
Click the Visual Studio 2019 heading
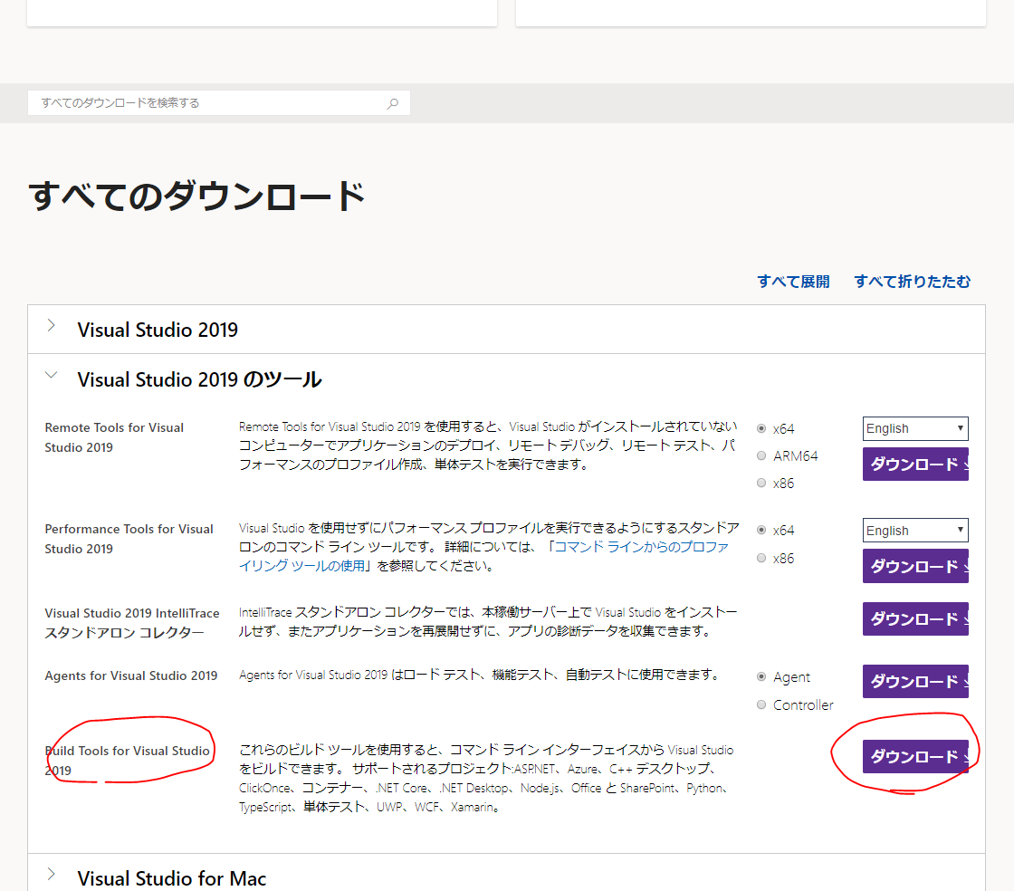(x=158, y=330)
